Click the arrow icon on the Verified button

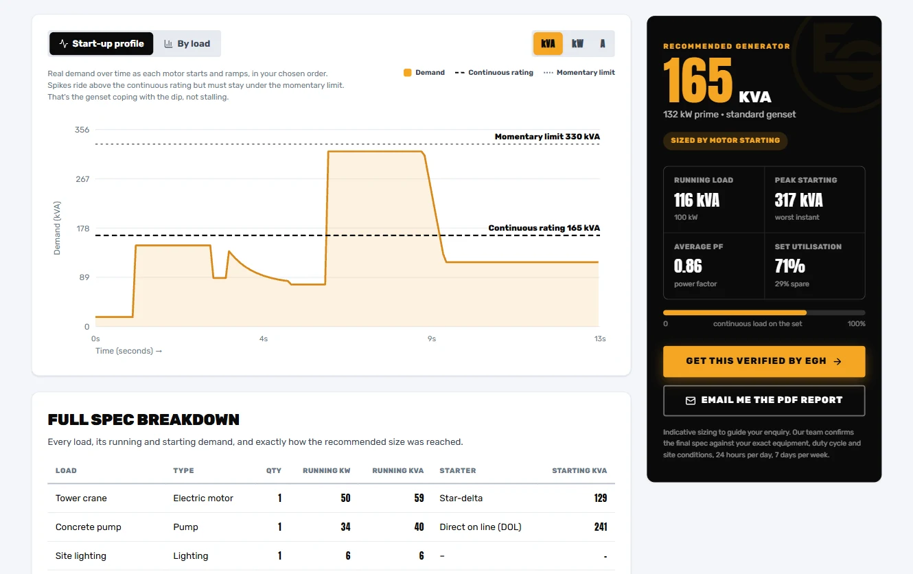pos(837,361)
